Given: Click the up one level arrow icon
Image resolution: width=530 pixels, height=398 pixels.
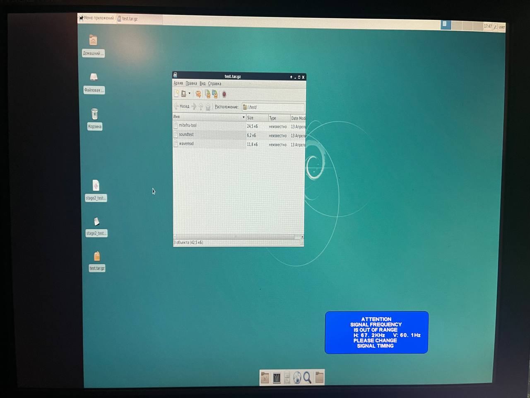Looking at the screenshot, I should (x=201, y=107).
